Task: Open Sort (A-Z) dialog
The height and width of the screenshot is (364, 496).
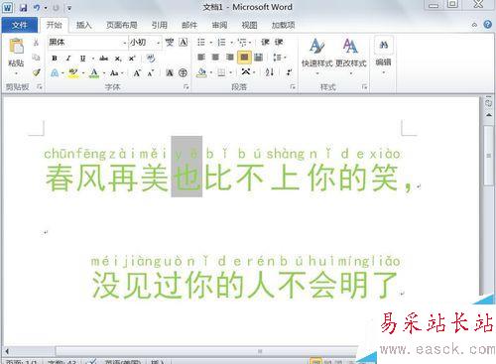Action: point(270,72)
